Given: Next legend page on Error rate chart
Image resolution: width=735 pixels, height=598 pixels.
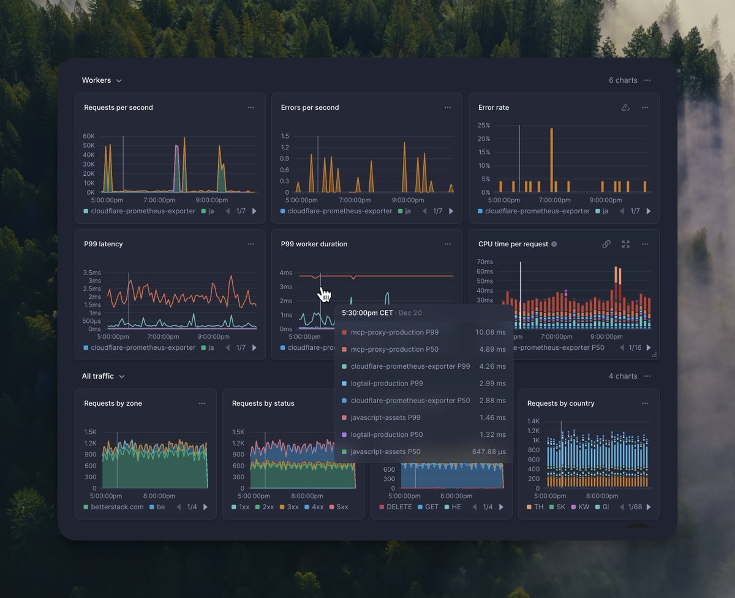Looking at the screenshot, I should pos(649,211).
